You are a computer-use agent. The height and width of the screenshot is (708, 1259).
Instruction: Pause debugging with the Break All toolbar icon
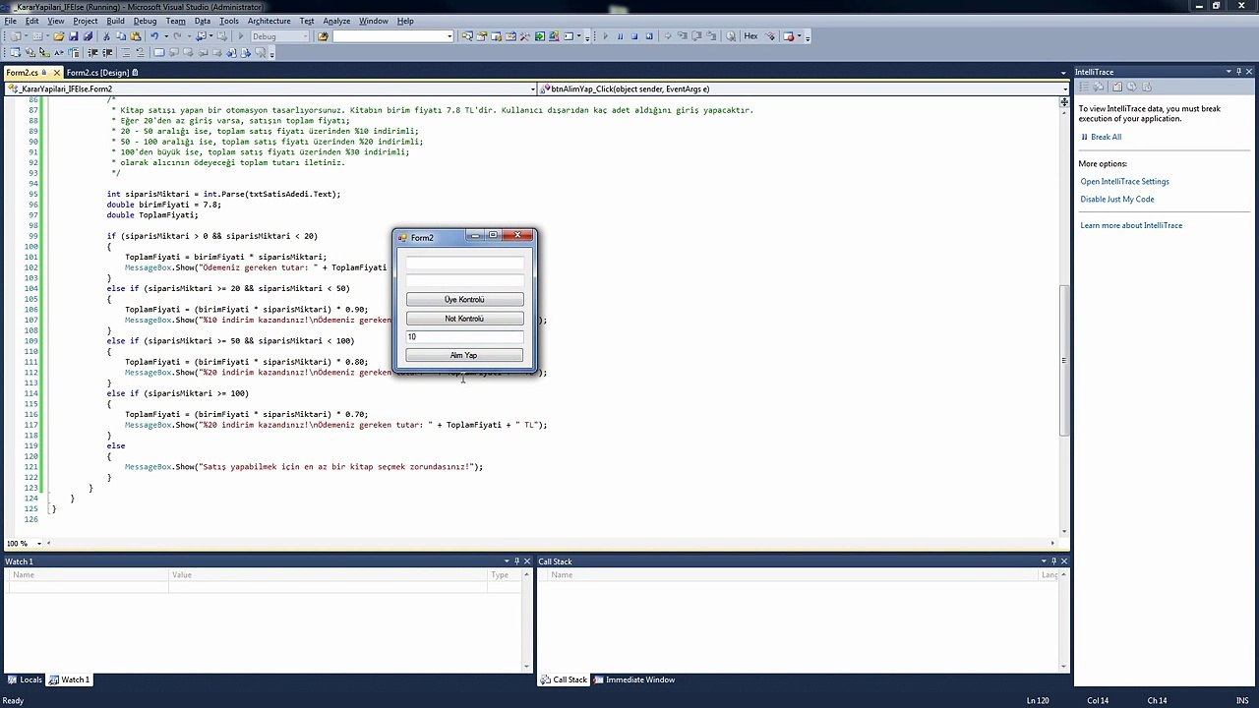coord(620,36)
